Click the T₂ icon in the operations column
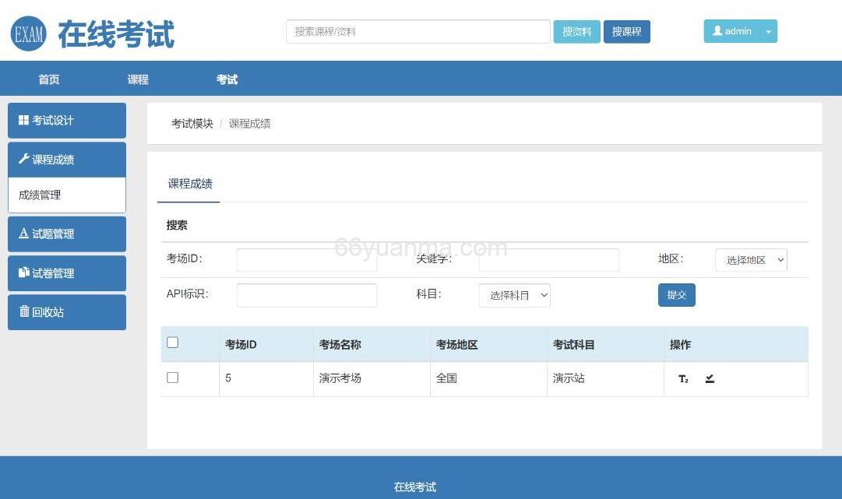Screen dimensions: 842x499 pos(684,379)
